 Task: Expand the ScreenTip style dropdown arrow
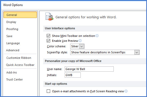[137, 52]
